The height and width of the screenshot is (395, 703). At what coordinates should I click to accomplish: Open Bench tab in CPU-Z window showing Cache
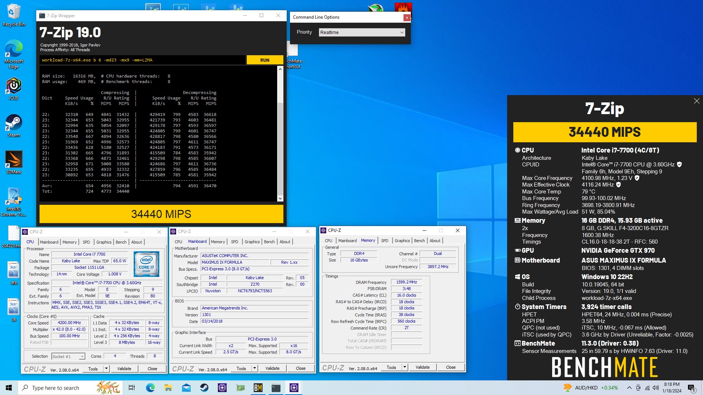pos(121,242)
